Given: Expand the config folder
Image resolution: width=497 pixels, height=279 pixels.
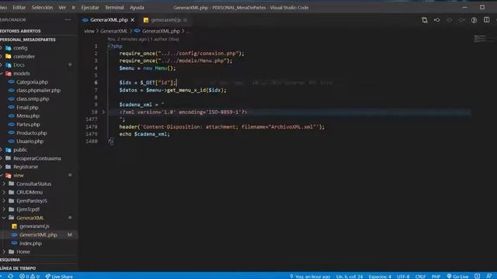Looking at the screenshot, I should tap(20, 48).
